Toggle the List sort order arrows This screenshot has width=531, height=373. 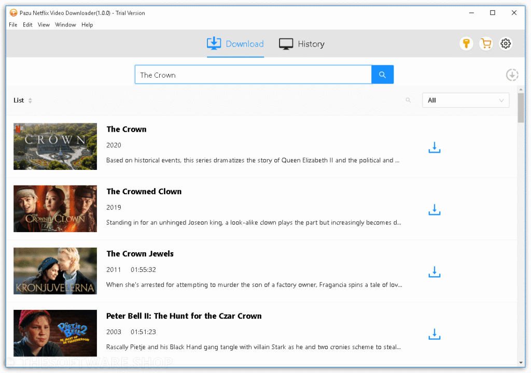(x=30, y=100)
